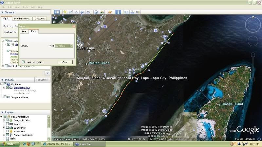Viewport: 262px width, 147px height.
Task: Click the clear search results X button
Action: 47,73
